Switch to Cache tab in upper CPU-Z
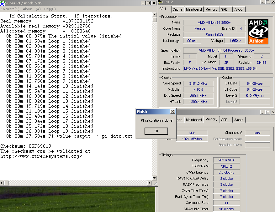275x212 pixels. pos(177,9)
